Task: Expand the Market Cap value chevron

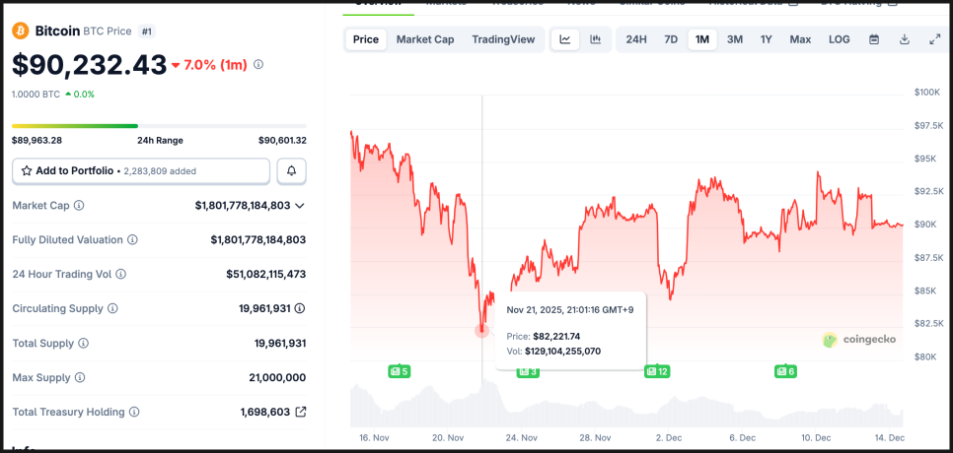Action: [x=300, y=206]
